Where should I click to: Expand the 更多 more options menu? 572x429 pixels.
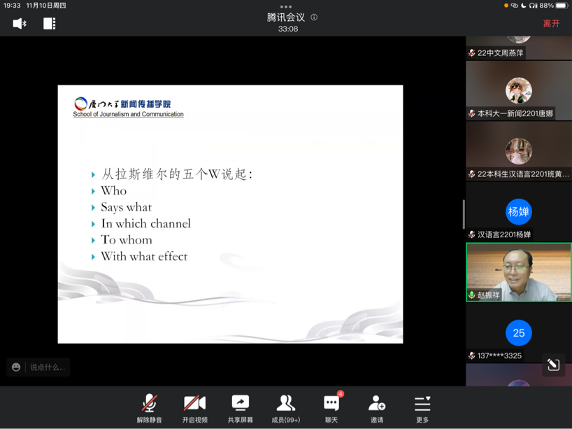(422, 408)
